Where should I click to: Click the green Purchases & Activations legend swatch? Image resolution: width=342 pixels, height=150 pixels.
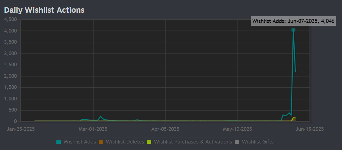[149, 142]
